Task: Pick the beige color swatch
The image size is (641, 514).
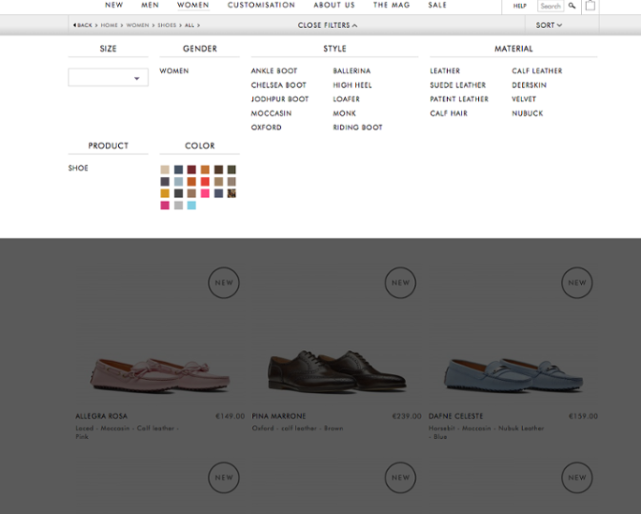Action: (165, 170)
